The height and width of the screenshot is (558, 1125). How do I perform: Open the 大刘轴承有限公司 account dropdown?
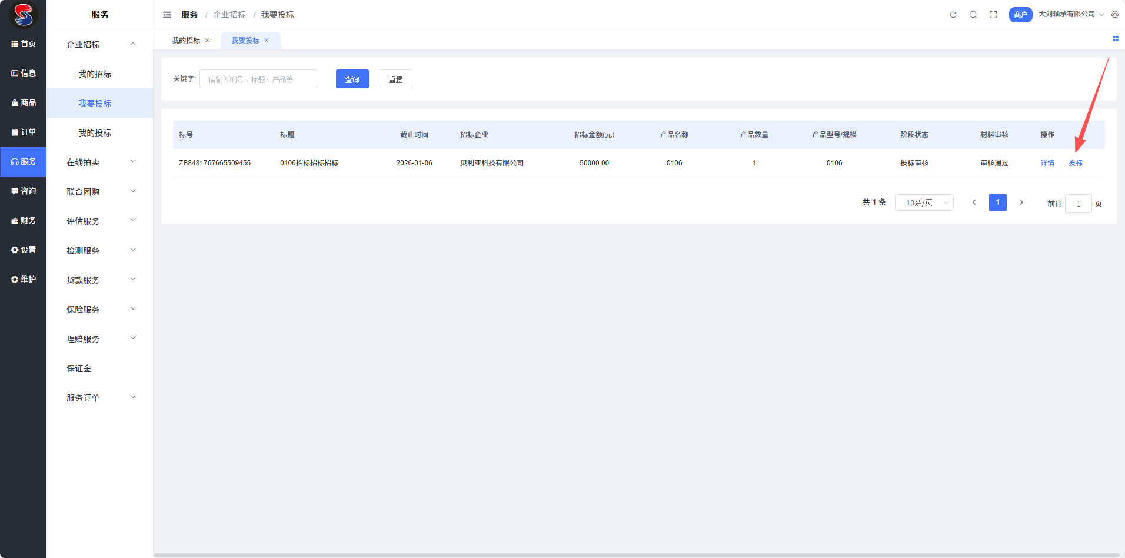tap(1070, 14)
